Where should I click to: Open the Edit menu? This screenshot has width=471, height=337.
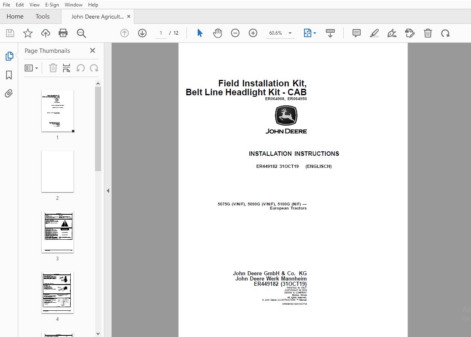pyautogui.click(x=20, y=4)
